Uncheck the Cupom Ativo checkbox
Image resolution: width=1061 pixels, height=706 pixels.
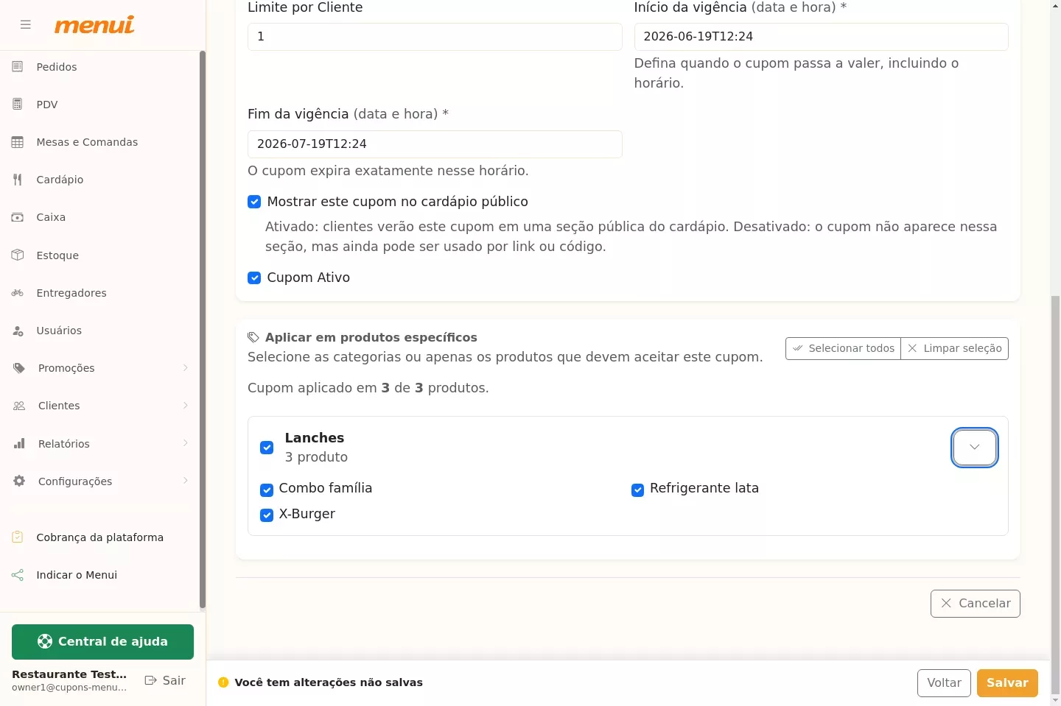254,278
